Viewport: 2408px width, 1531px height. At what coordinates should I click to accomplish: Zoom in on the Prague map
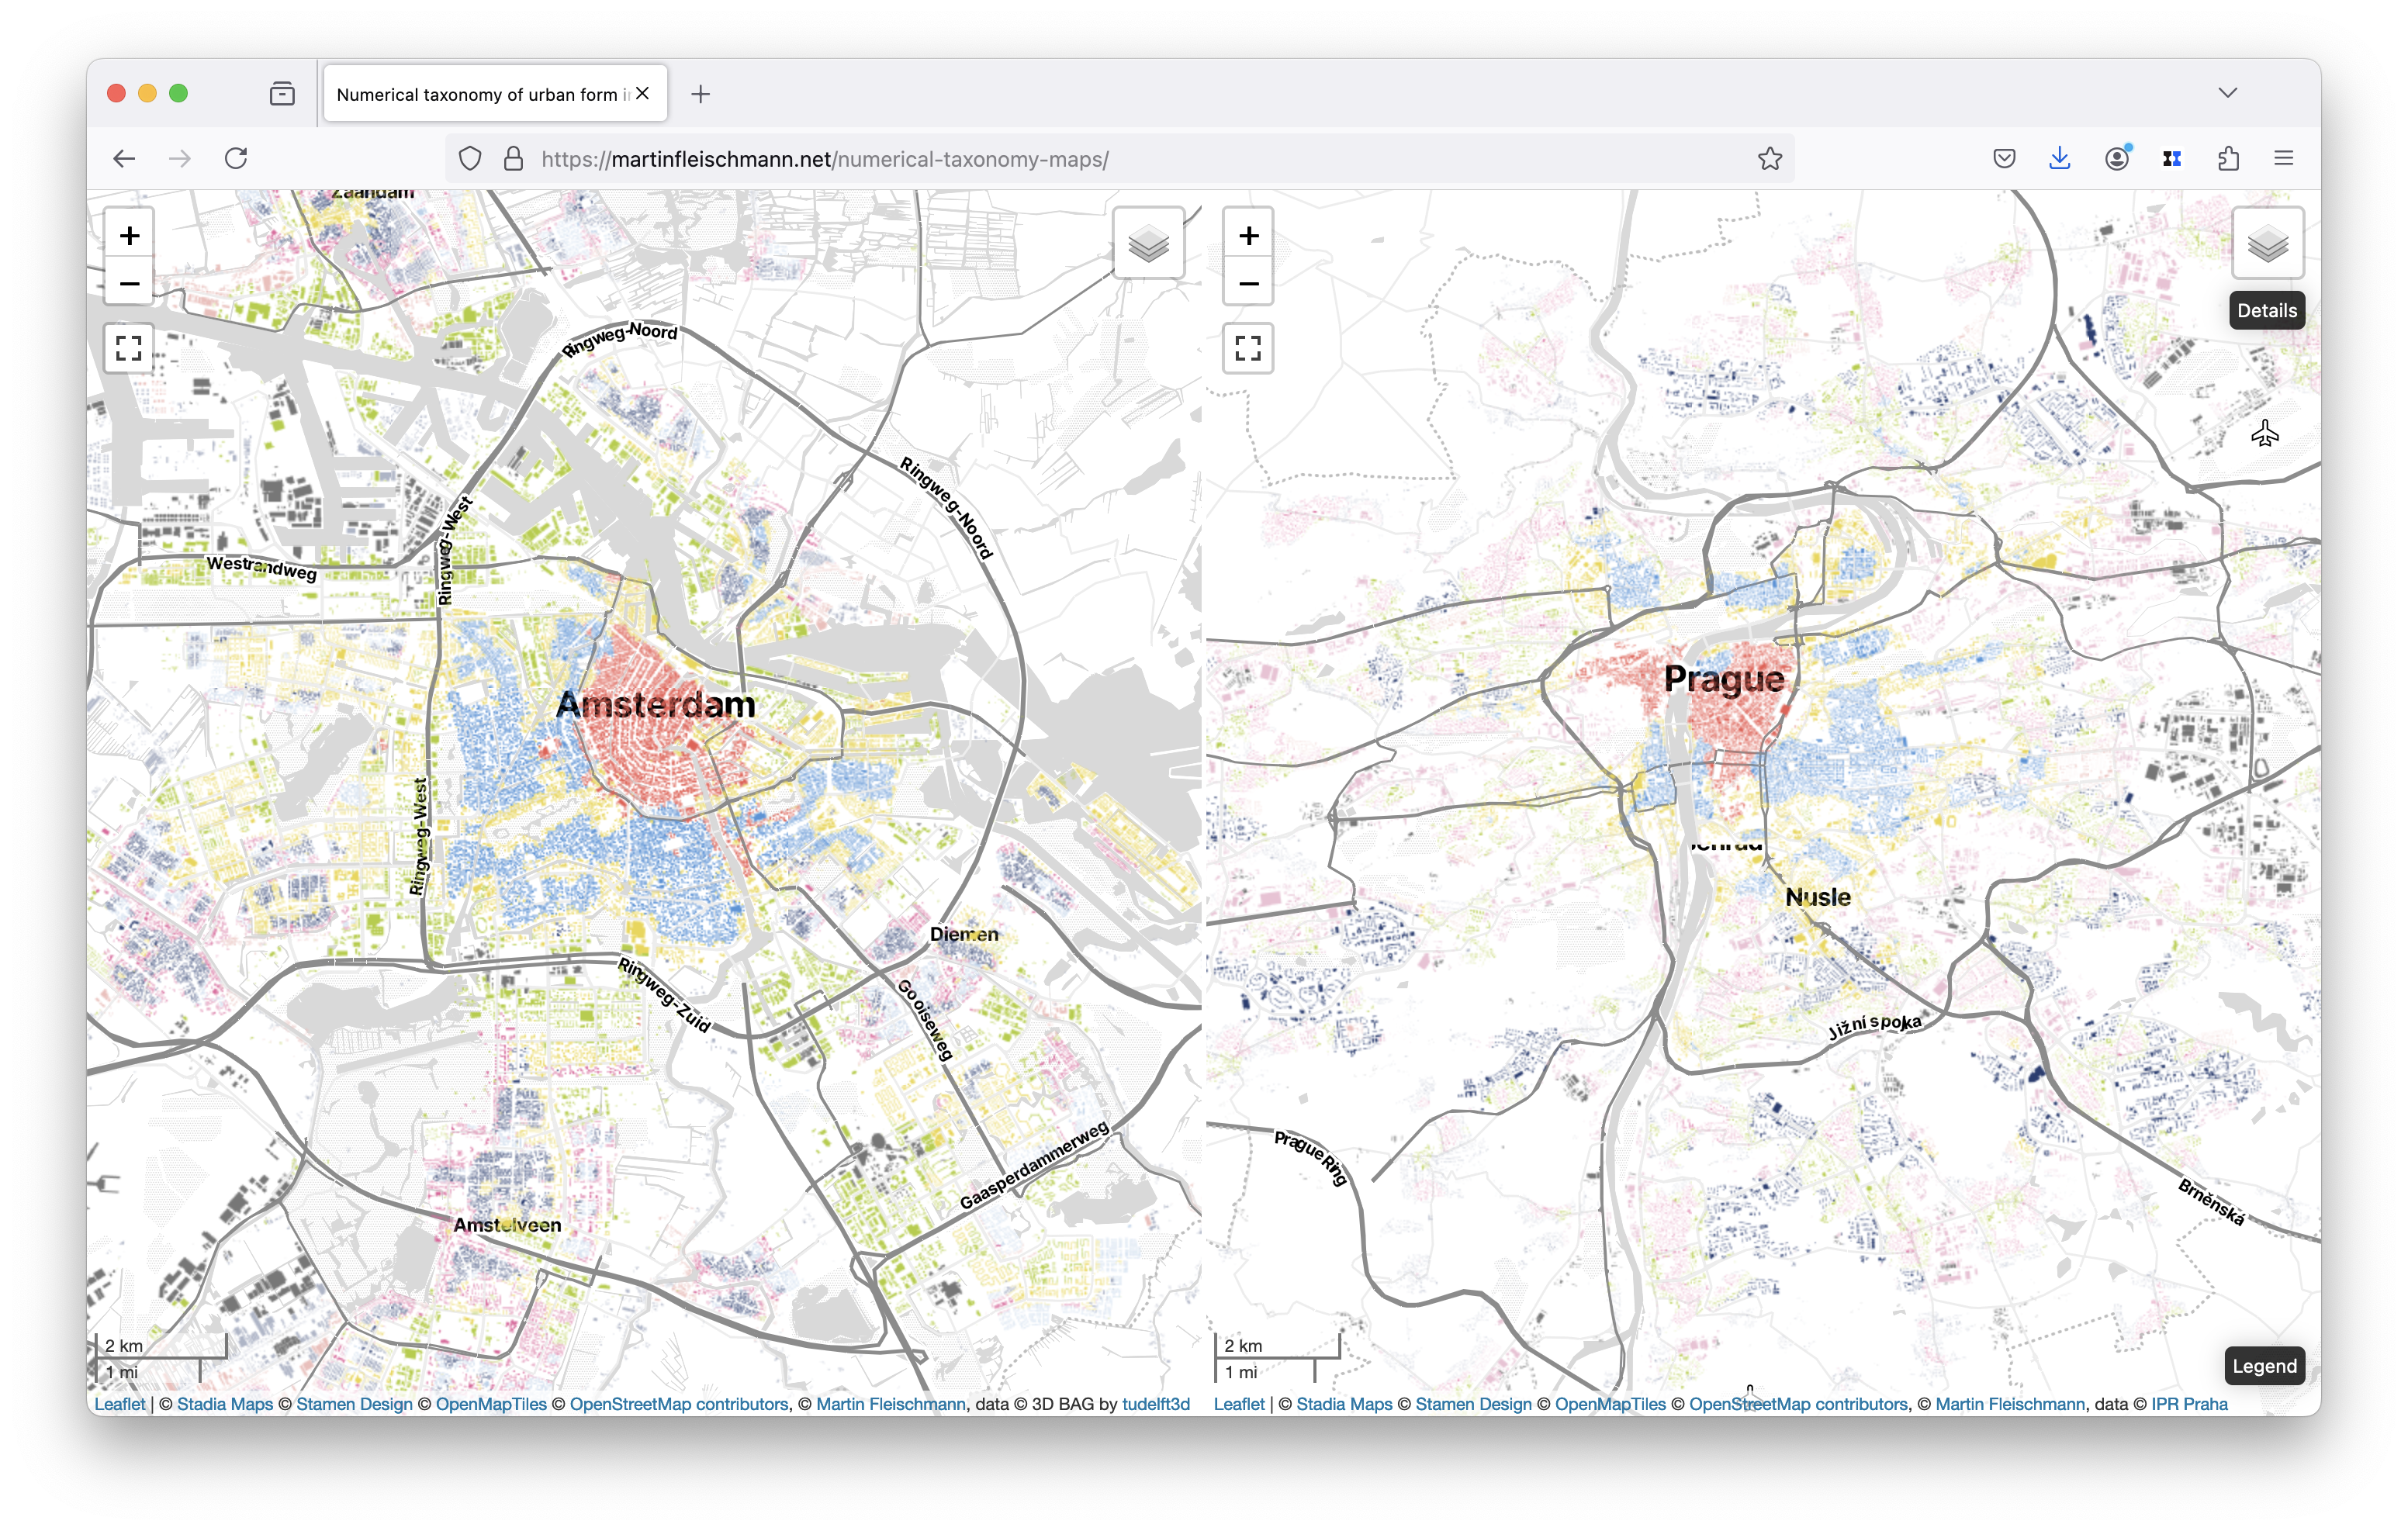[x=1248, y=236]
